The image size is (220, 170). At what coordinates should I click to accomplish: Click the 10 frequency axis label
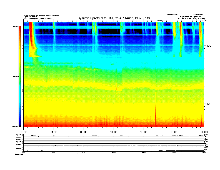[208, 104]
